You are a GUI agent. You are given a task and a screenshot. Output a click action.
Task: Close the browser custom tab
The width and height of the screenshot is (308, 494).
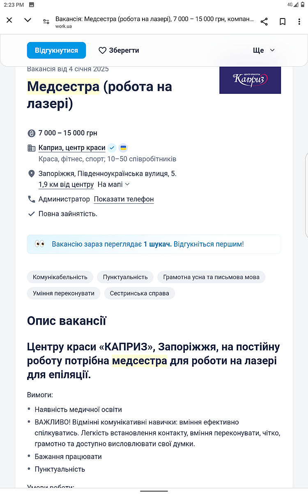pos(9,20)
